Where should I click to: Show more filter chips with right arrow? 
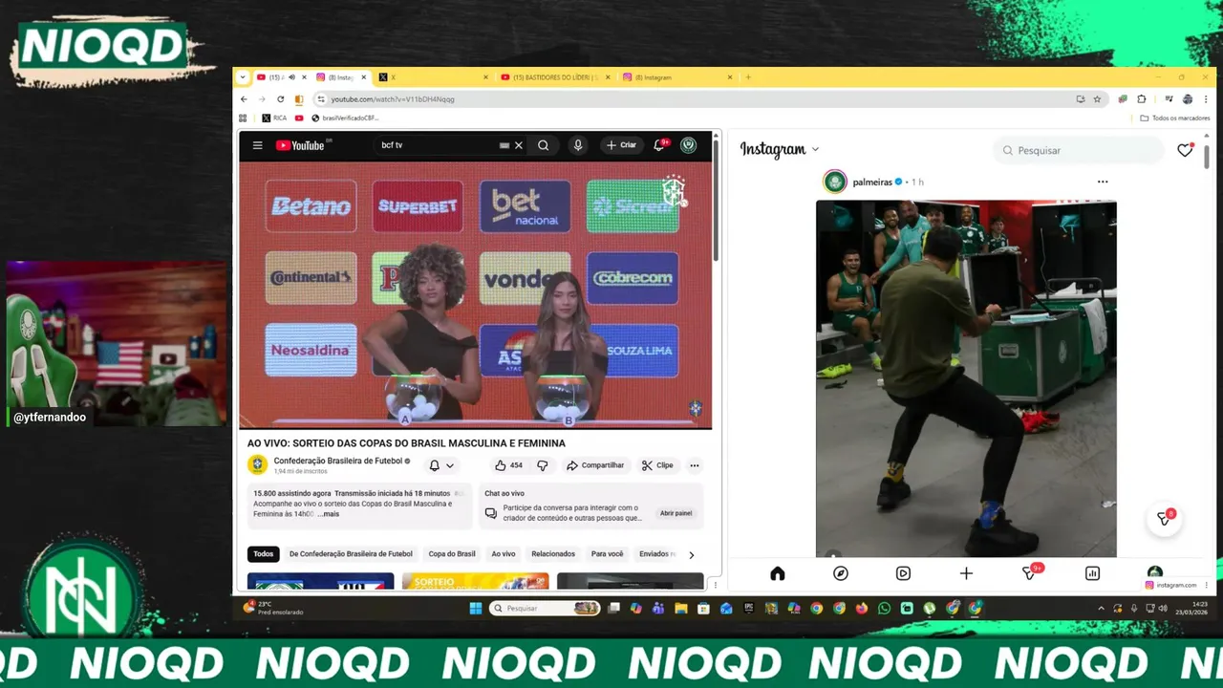pos(692,554)
